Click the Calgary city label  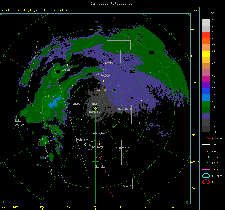(x=97, y=147)
